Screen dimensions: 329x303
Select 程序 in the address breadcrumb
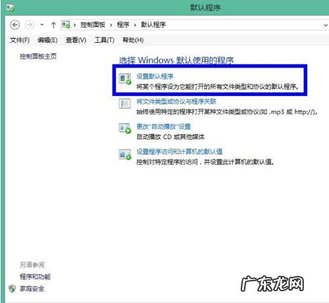coord(123,24)
